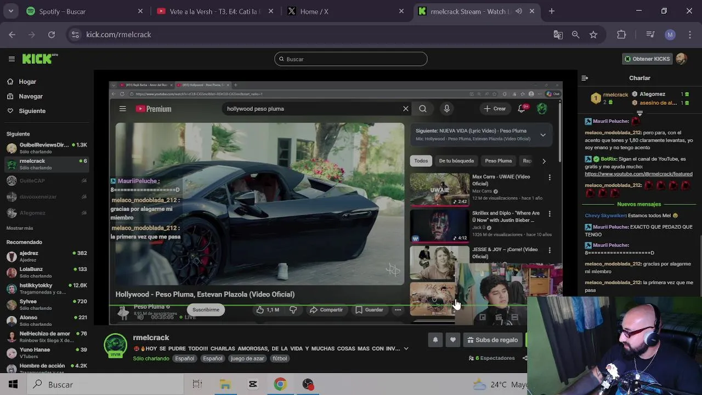Switch to the Vete a la Versh tab
This screenshot has width=702, height=395.
[x=214, y=11]
